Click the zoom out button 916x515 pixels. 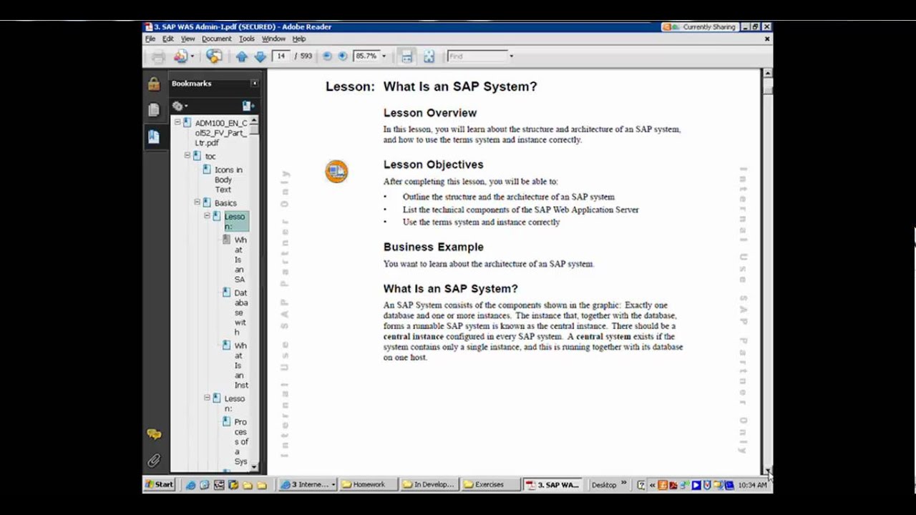[x=327, y=56]
